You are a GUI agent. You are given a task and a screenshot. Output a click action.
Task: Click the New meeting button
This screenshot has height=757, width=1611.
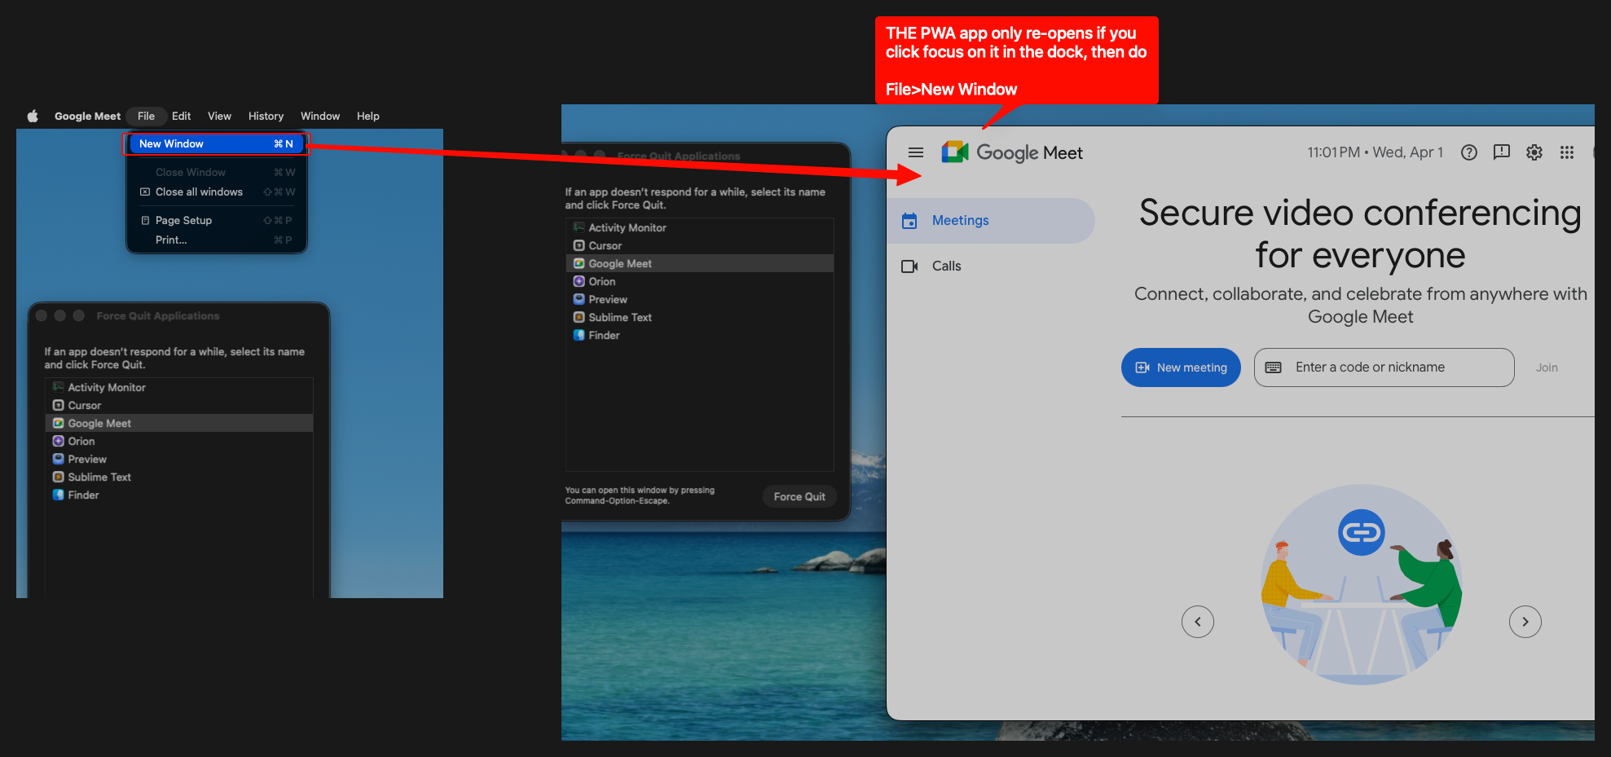[1181, 367]
